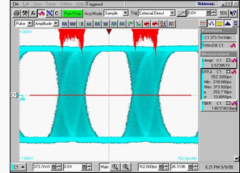Toggle the C1 373.7mV/div waveform entry
Image resolution: width=240 pixels, height=173 pixels.
point(218,38)
